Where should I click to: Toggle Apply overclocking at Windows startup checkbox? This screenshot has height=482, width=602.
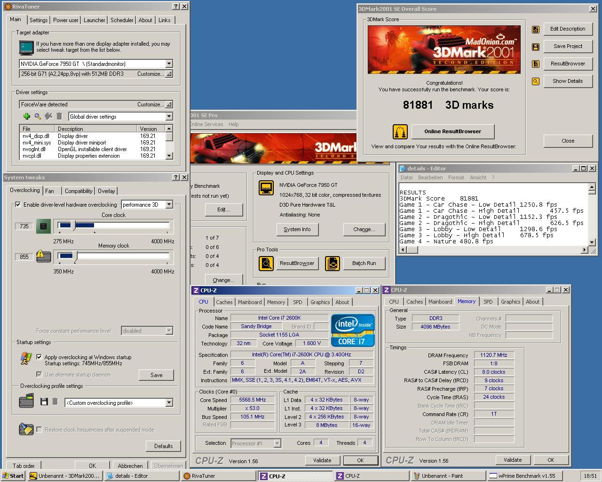tap(39, 357)
